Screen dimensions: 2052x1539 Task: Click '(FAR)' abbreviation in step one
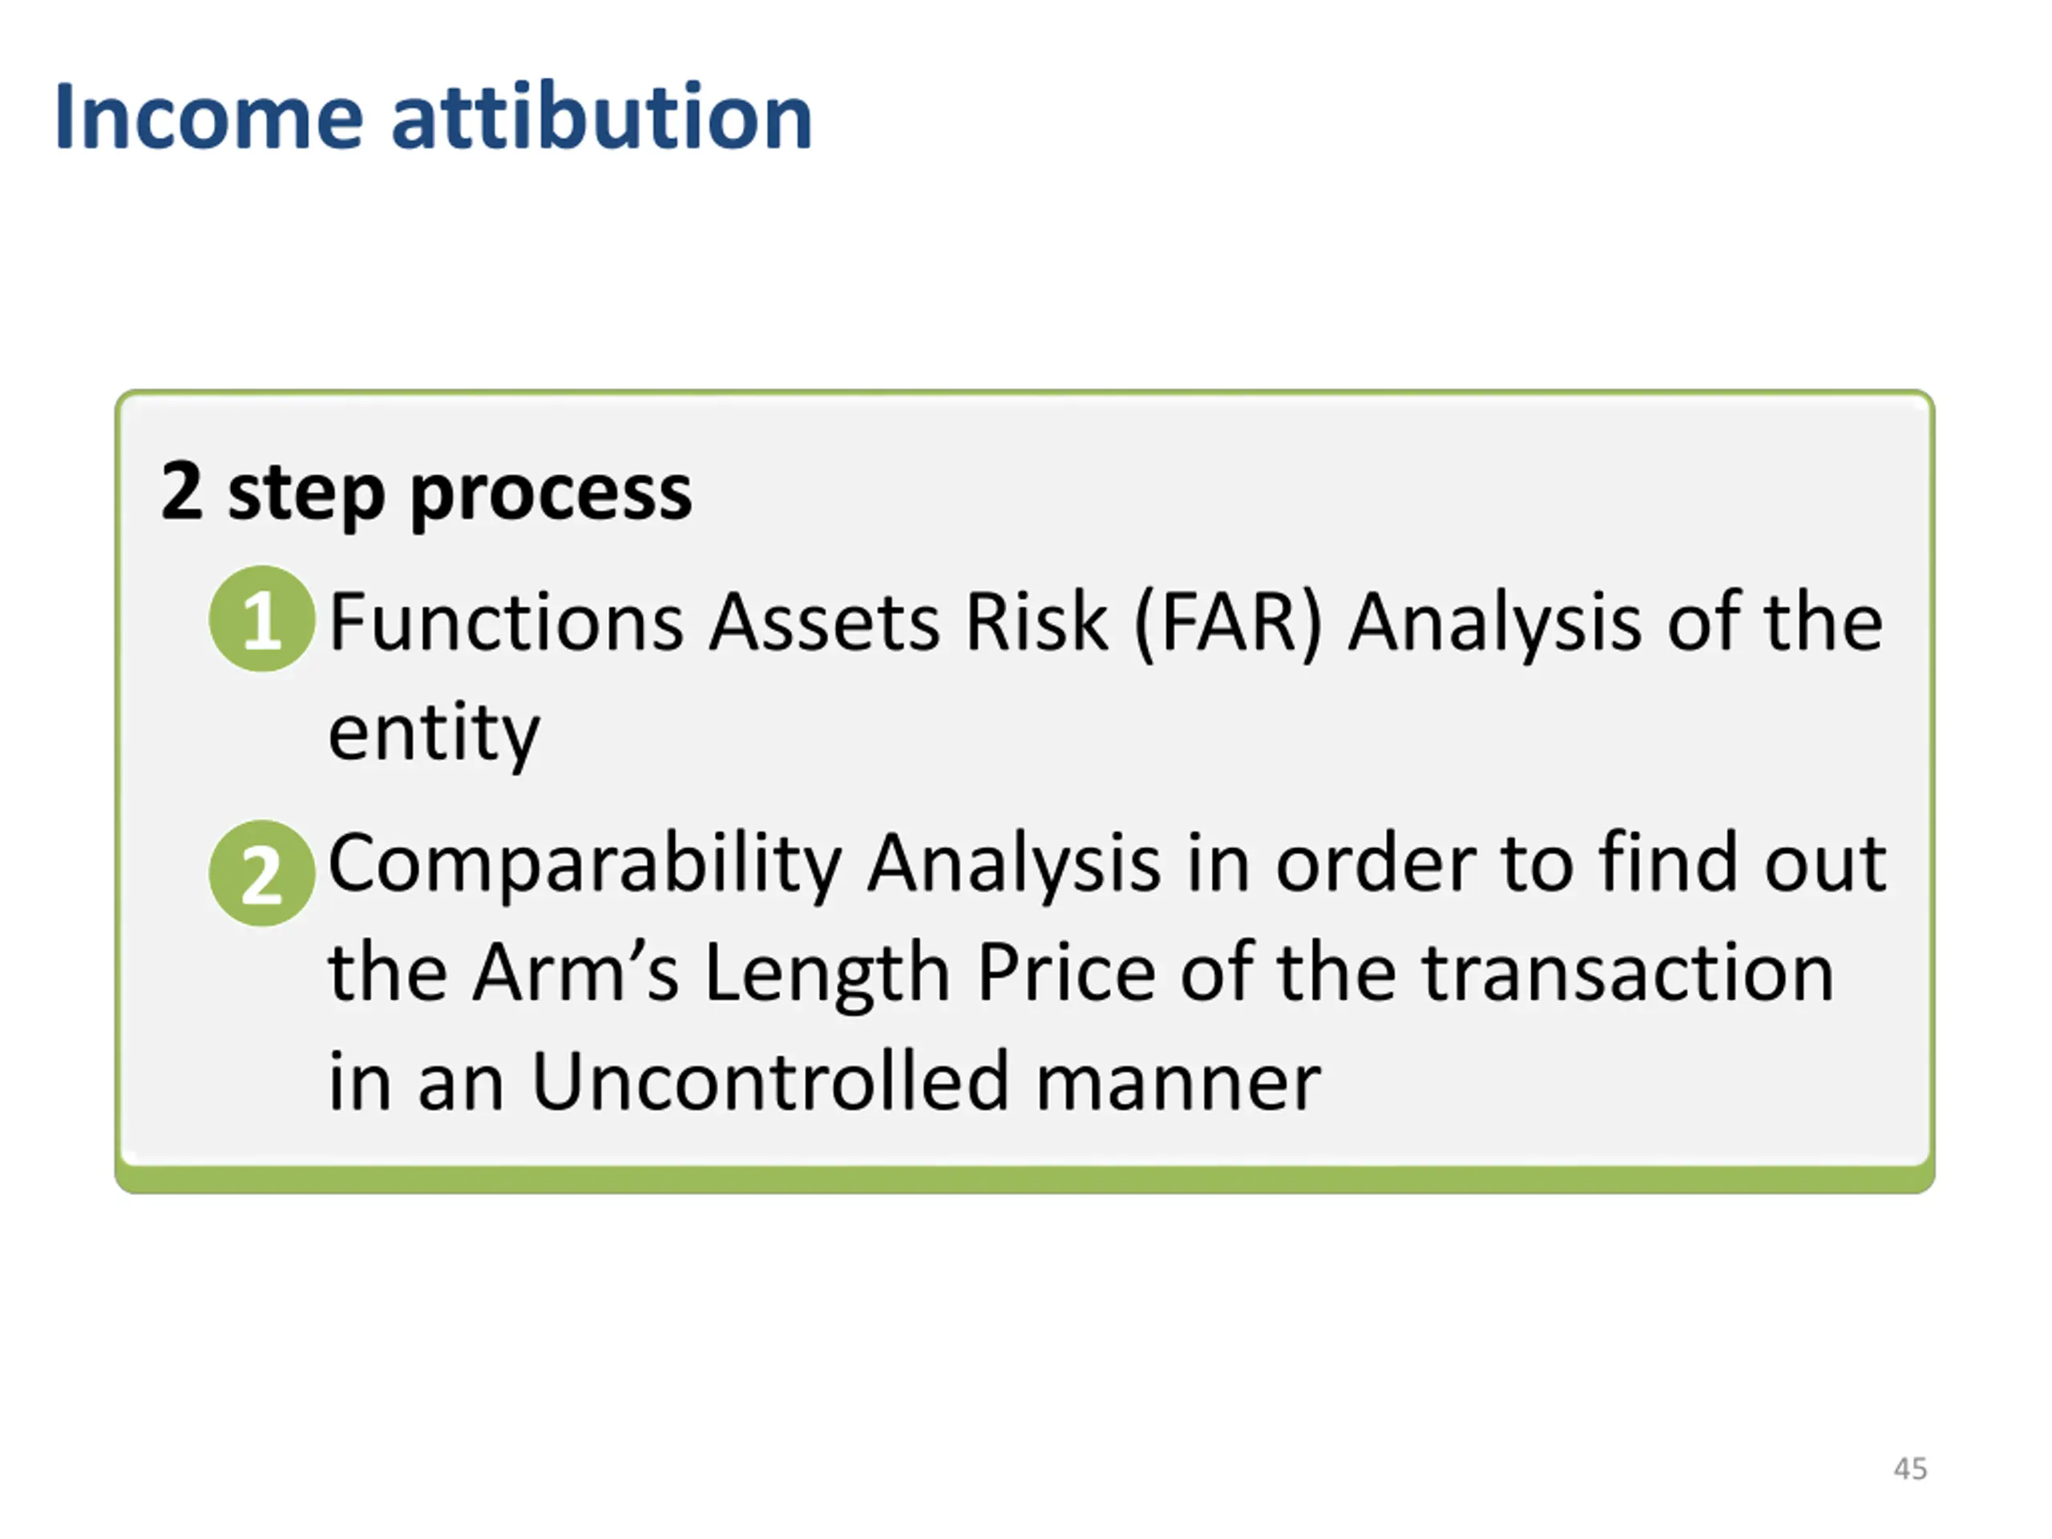[x=1228, y=624]
